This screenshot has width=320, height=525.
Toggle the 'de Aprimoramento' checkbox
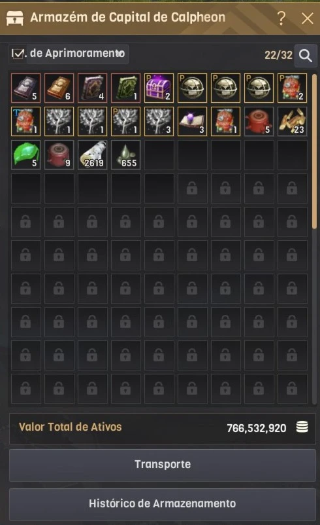(x=18, y=54)
